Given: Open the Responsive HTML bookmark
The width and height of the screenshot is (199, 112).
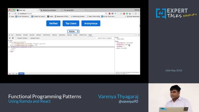Looking at the screenshot, I should click(62, 16).
